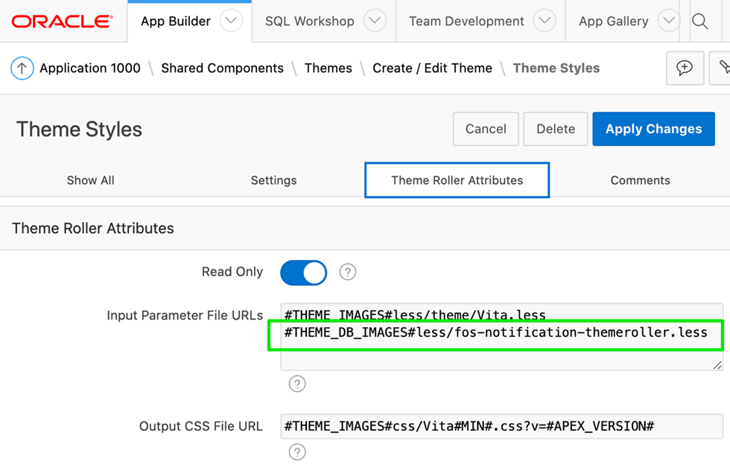Open the Team Development dropdown
The image size is (730, 470).
point(546,21)
